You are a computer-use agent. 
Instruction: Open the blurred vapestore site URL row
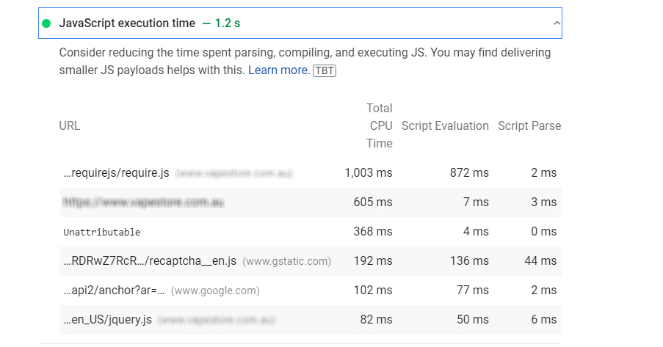tap(143, 202)
